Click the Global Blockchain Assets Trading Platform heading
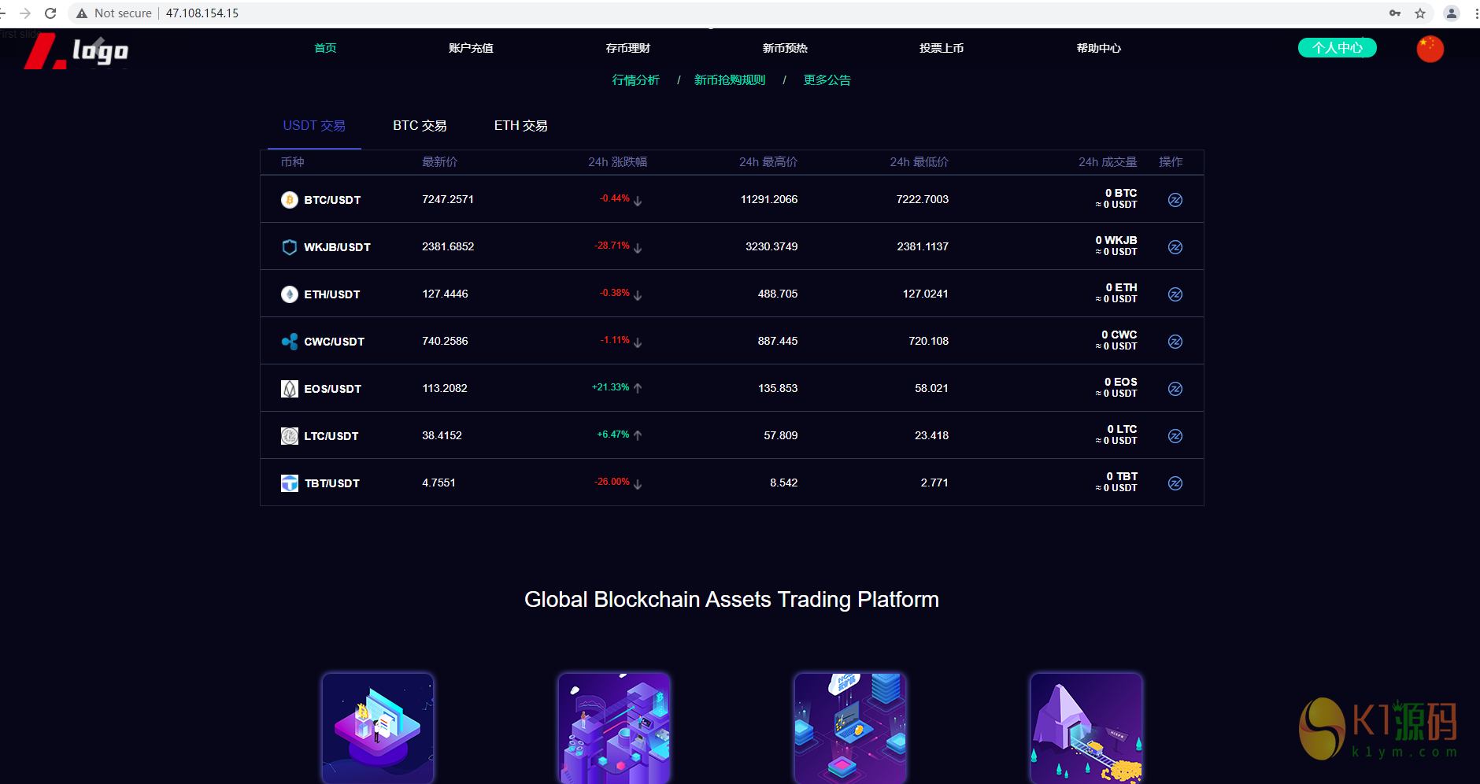This screenshot has height=784, width=1480. pyautogui.click(x=731, y=600)
